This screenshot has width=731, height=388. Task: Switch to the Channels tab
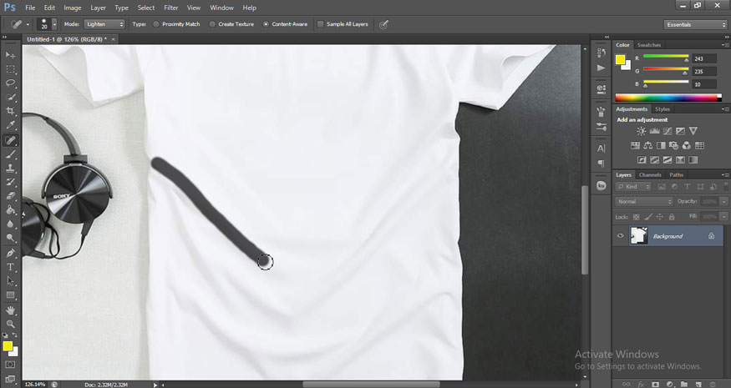pos(650,174)
